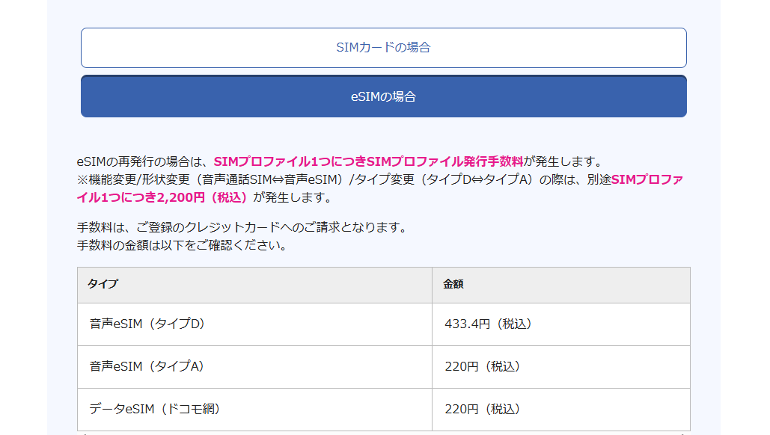
Task: Click the タイプ column header
Action: 255,285
